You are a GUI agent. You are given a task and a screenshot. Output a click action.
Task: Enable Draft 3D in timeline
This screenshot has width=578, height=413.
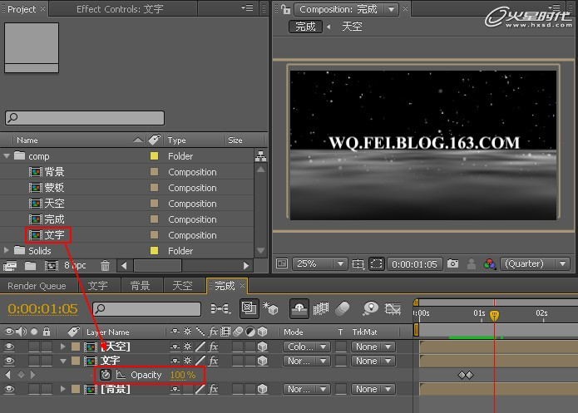[270, 308]
